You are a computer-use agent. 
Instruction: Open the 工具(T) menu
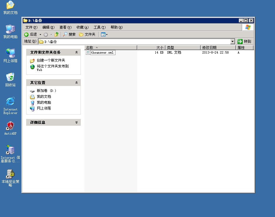[x=99, y=27]
